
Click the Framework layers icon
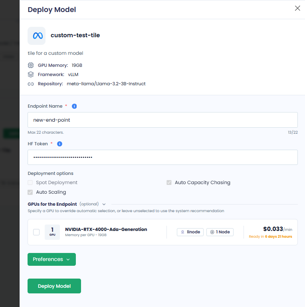[x=31, y=74]
